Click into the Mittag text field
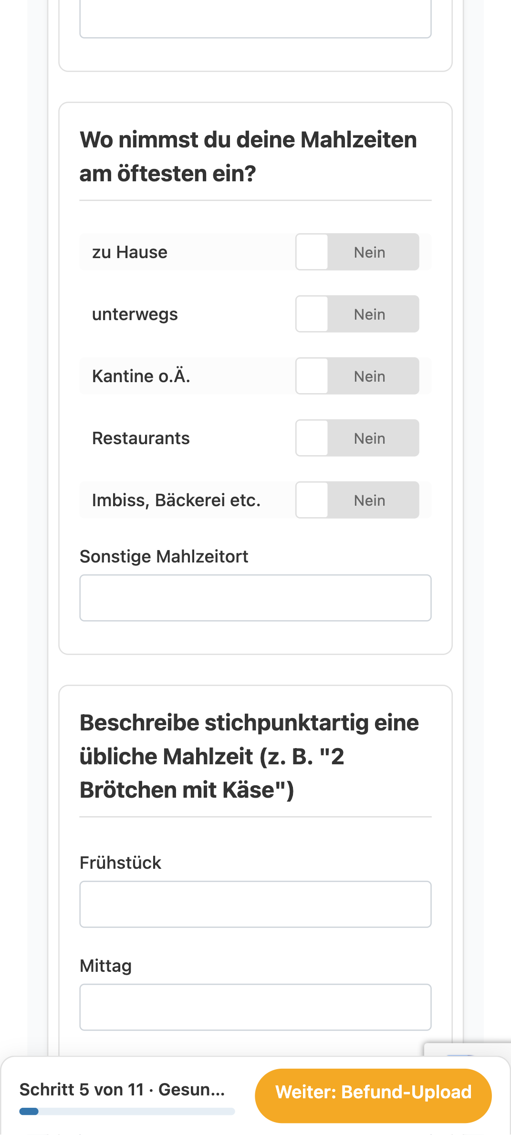This screenshot has width=511, height=1135. [x=255, y=1007]
